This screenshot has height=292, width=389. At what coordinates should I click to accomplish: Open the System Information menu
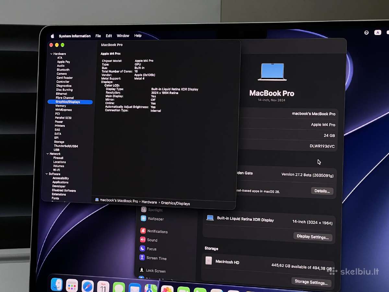click(x=75, y=36)
